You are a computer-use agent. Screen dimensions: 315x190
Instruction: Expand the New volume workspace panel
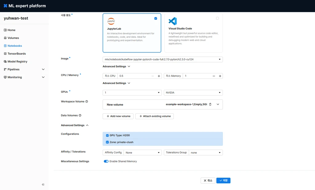(x=218, y=104)
